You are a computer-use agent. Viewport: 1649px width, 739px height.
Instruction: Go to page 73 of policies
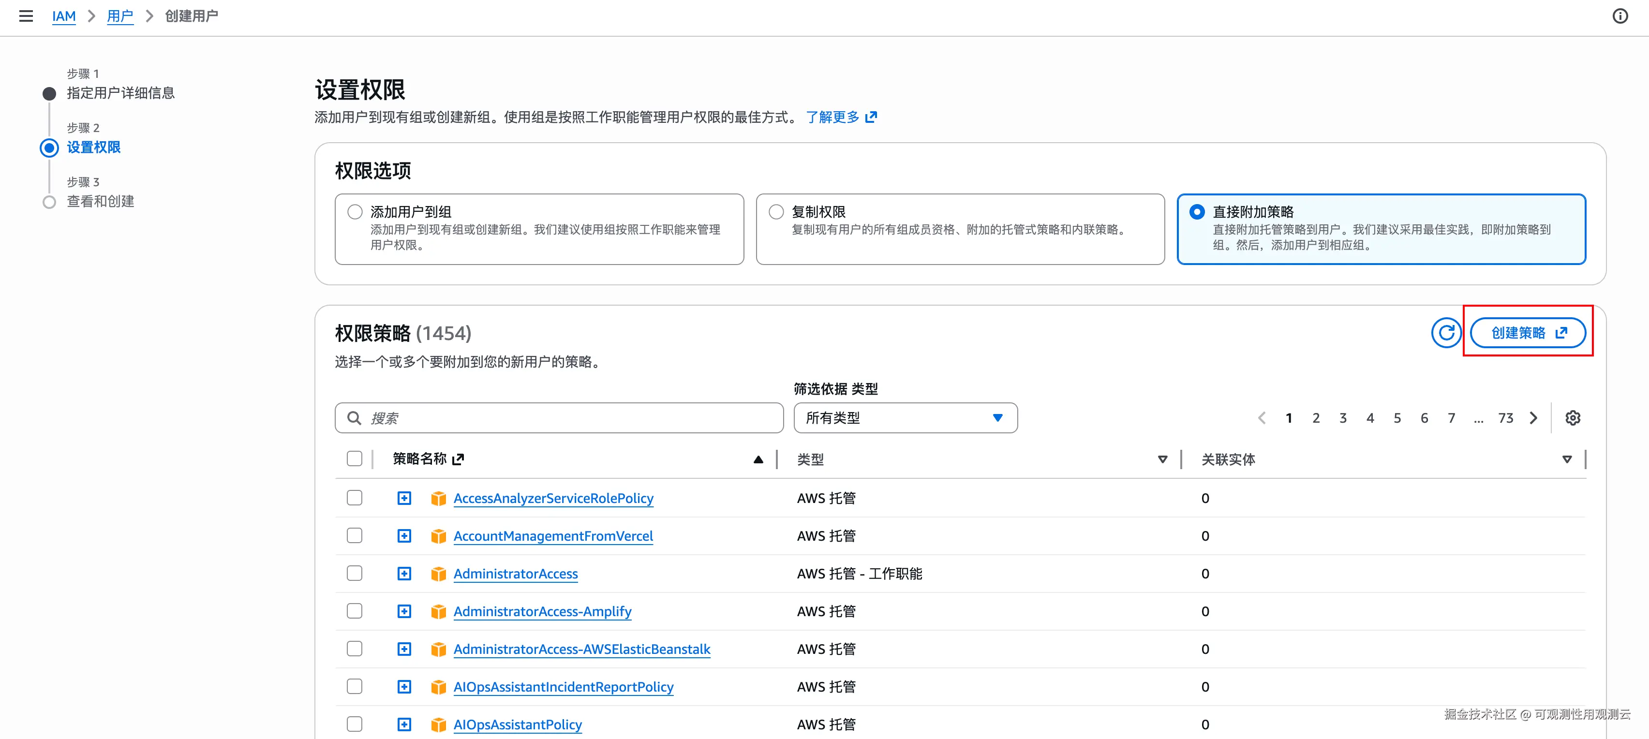(x=1505, y=418)
